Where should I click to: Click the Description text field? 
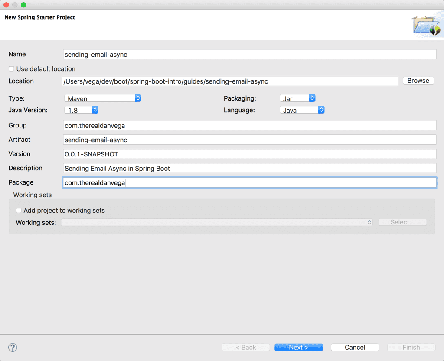[x=249, y=168]
